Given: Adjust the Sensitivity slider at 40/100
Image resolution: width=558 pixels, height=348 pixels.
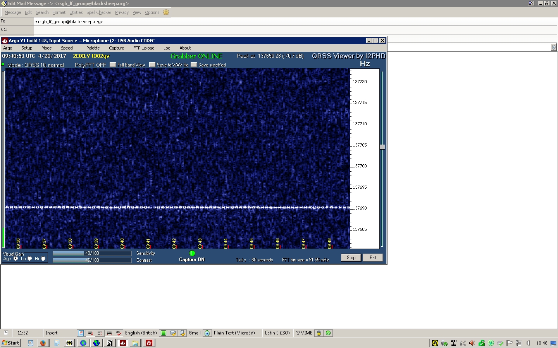Looking at the screenshot, I should (92, 253).
